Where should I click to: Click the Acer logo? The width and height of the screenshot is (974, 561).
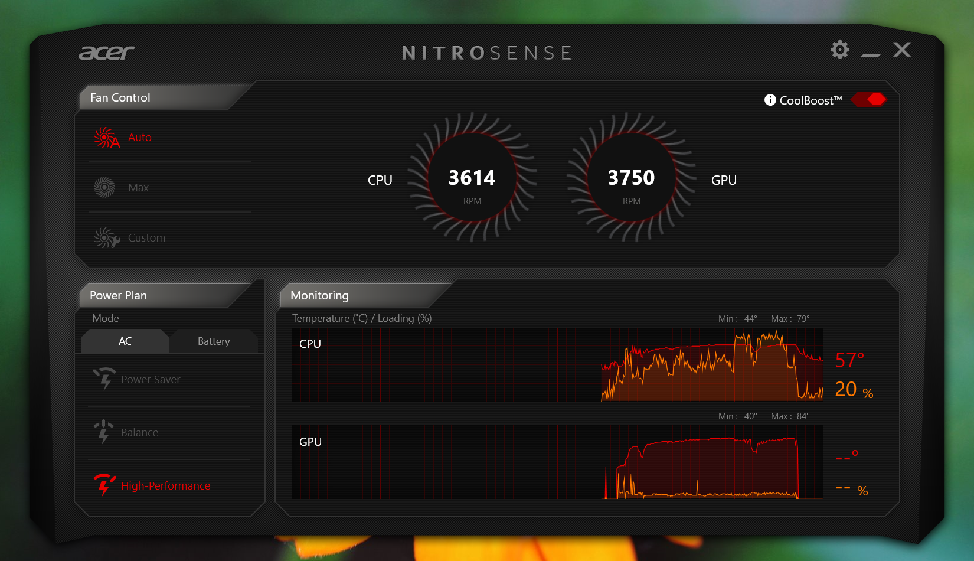[107, 53]
